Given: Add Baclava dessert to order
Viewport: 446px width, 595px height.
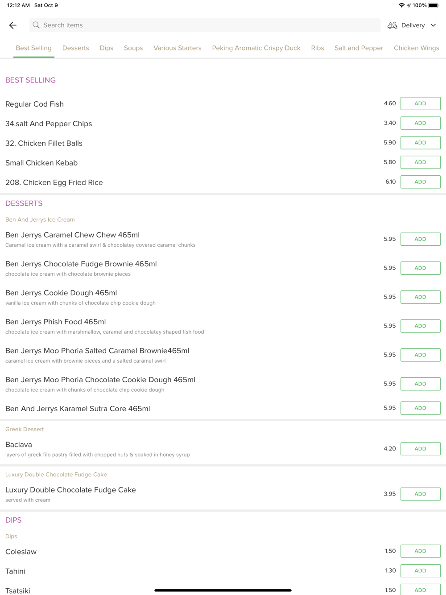Looking at the screenshot, I should tap(420, 449).
